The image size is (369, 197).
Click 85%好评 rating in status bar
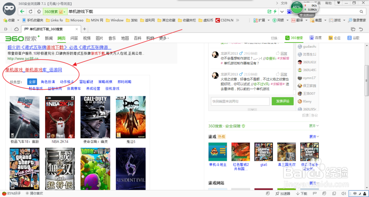click(x=12, y=193)
